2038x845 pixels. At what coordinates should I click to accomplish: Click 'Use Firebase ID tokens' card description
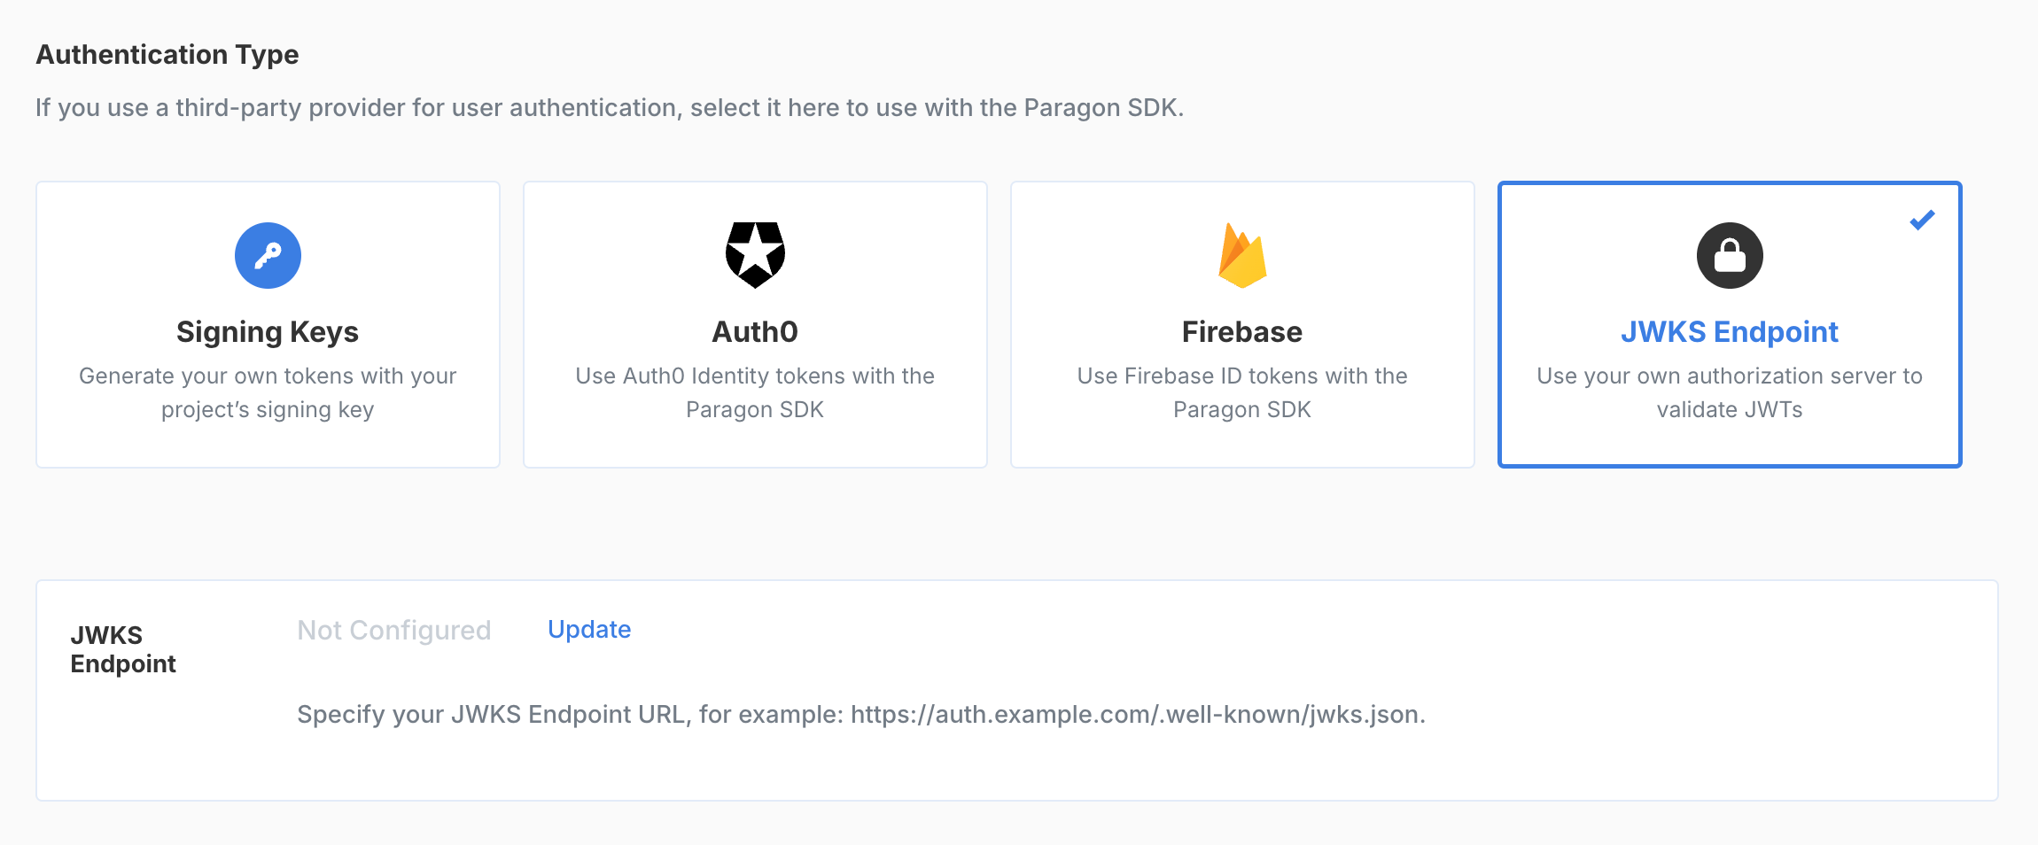point(1242,392)
